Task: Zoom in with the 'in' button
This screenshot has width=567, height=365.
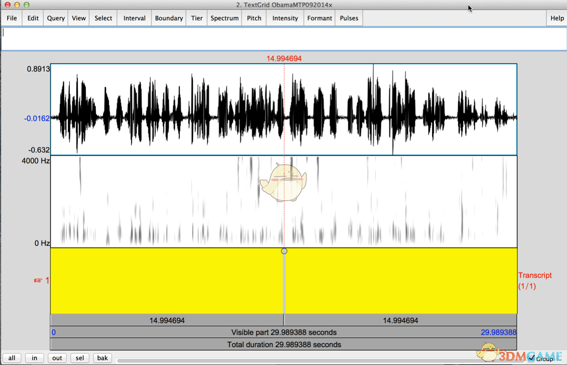Action: click(34, 358)
